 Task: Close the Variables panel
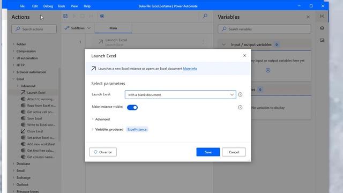(x=308, y=17)
